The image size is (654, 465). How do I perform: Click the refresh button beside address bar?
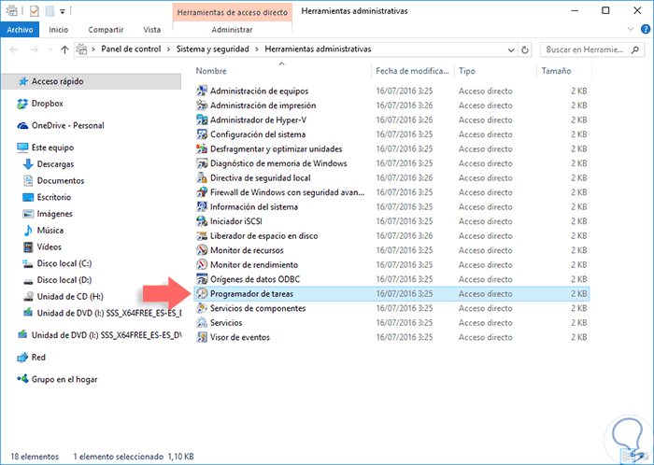[x=525, y=50]
